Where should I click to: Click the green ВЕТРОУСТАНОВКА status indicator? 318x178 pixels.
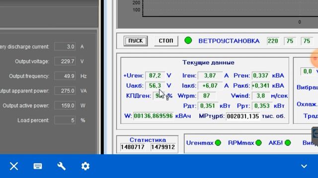[x=188, y=41]
